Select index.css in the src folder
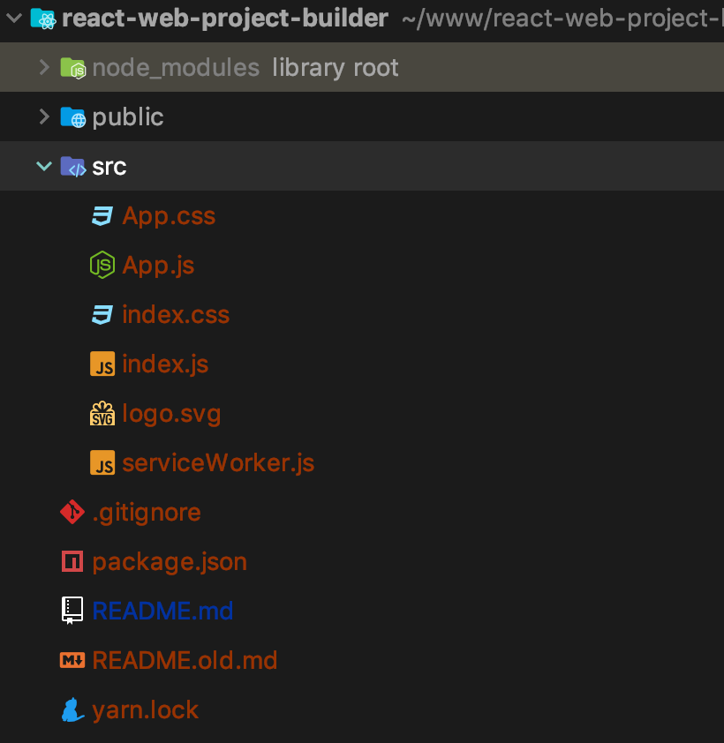This screenshot has width=724, height=743. [176, 315]
